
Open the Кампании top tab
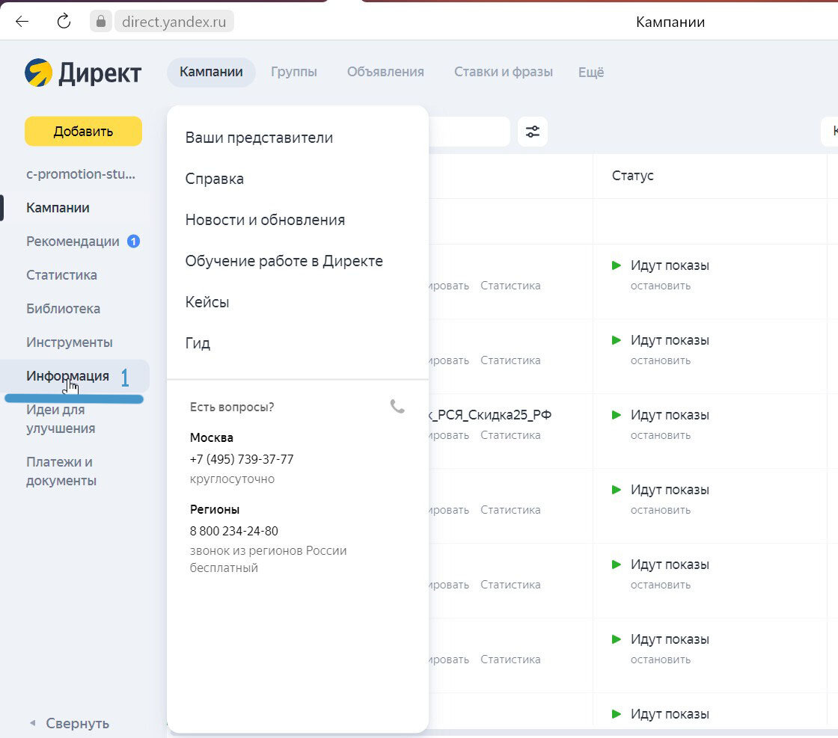[x=211, y=72]
